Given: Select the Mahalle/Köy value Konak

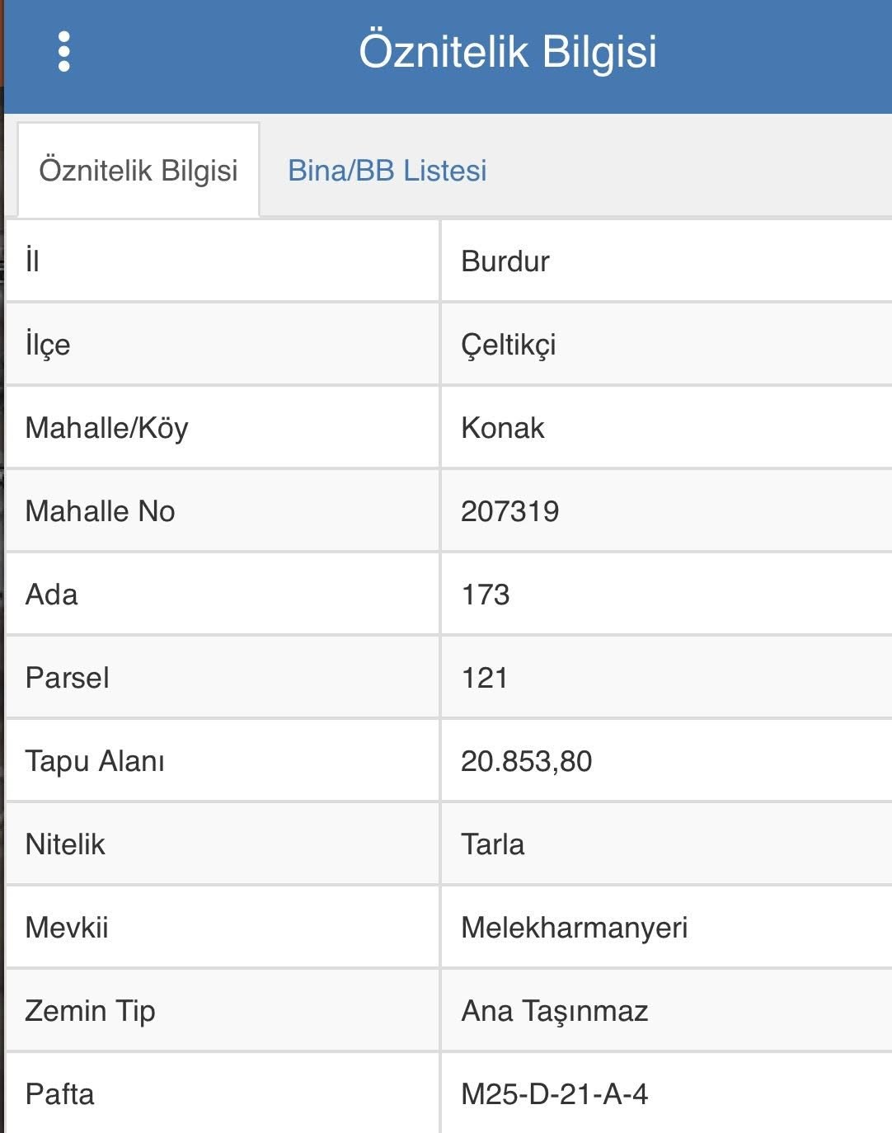Looking at the screenshot, I should (503, 428).
